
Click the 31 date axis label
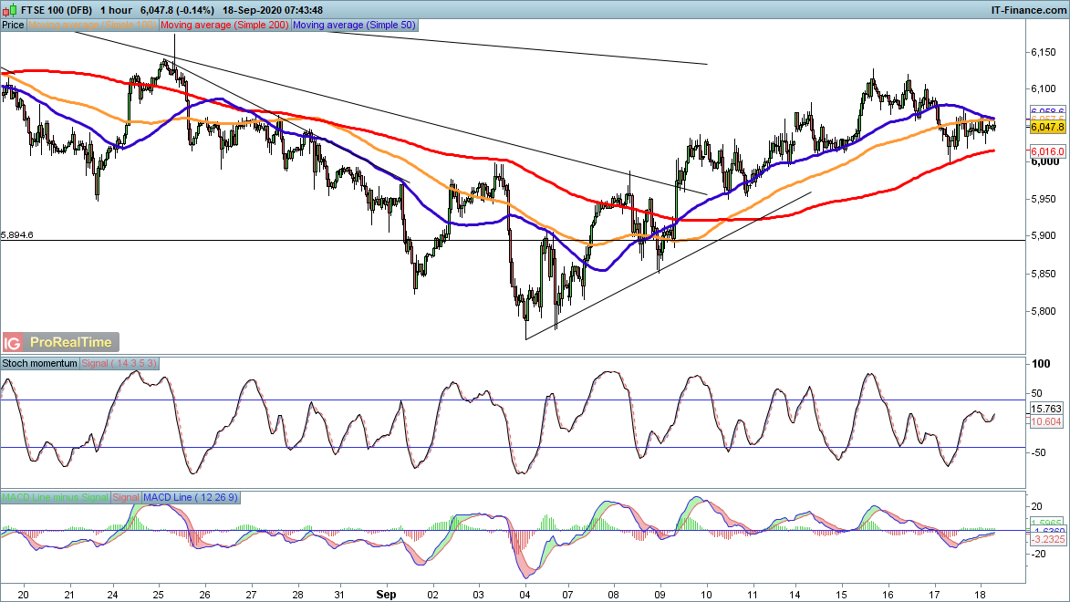(339, 595)
